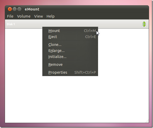Choose Mount from the context menu

70,31
